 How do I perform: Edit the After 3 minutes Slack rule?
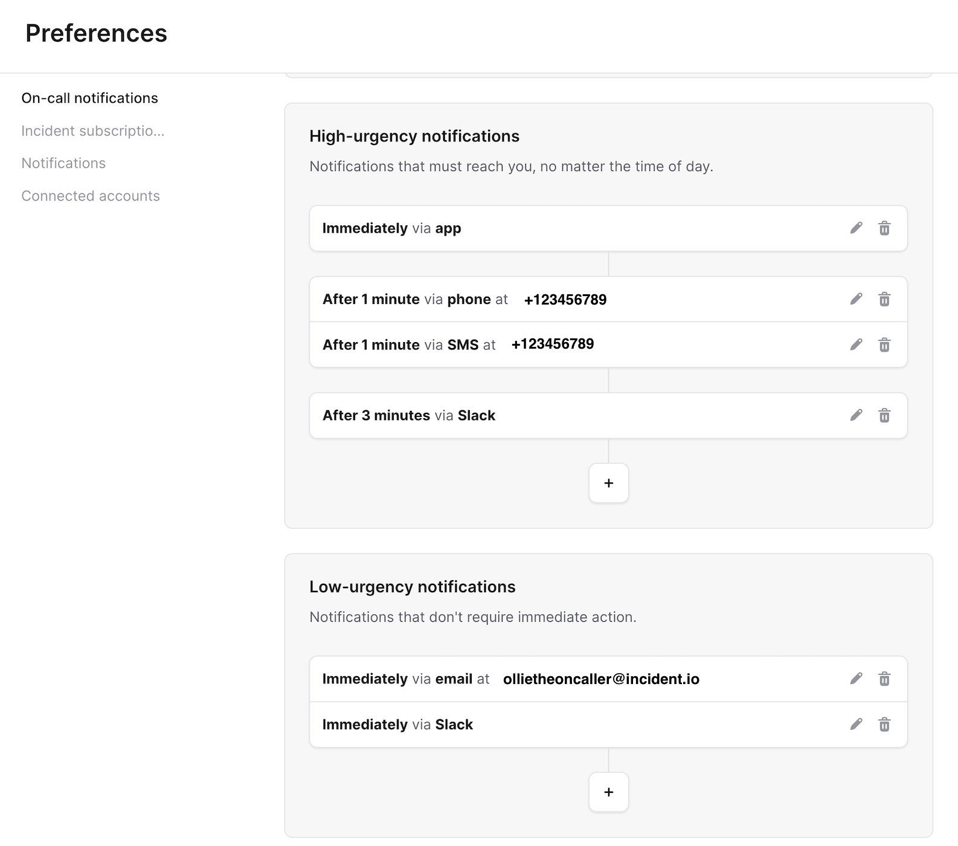pos(856,415)
